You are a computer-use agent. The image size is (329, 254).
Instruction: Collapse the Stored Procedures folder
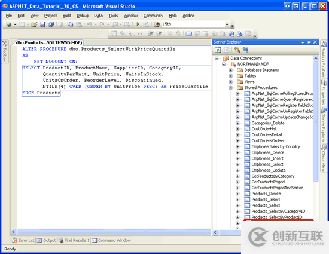pyautogui.click(x=230, y=88)
